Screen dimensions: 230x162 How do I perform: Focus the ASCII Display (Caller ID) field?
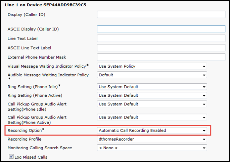point(161,29)
